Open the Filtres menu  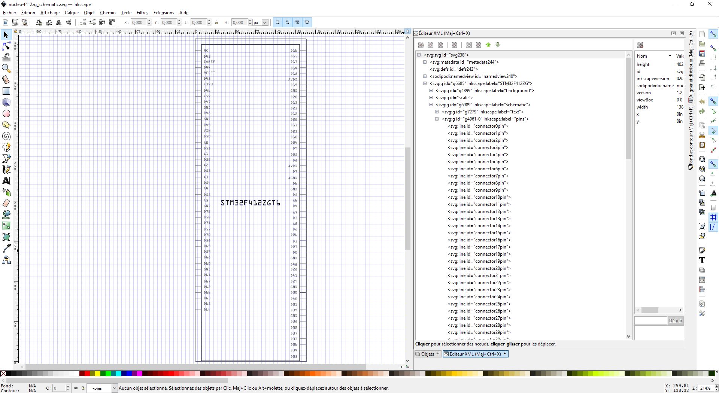142,13
